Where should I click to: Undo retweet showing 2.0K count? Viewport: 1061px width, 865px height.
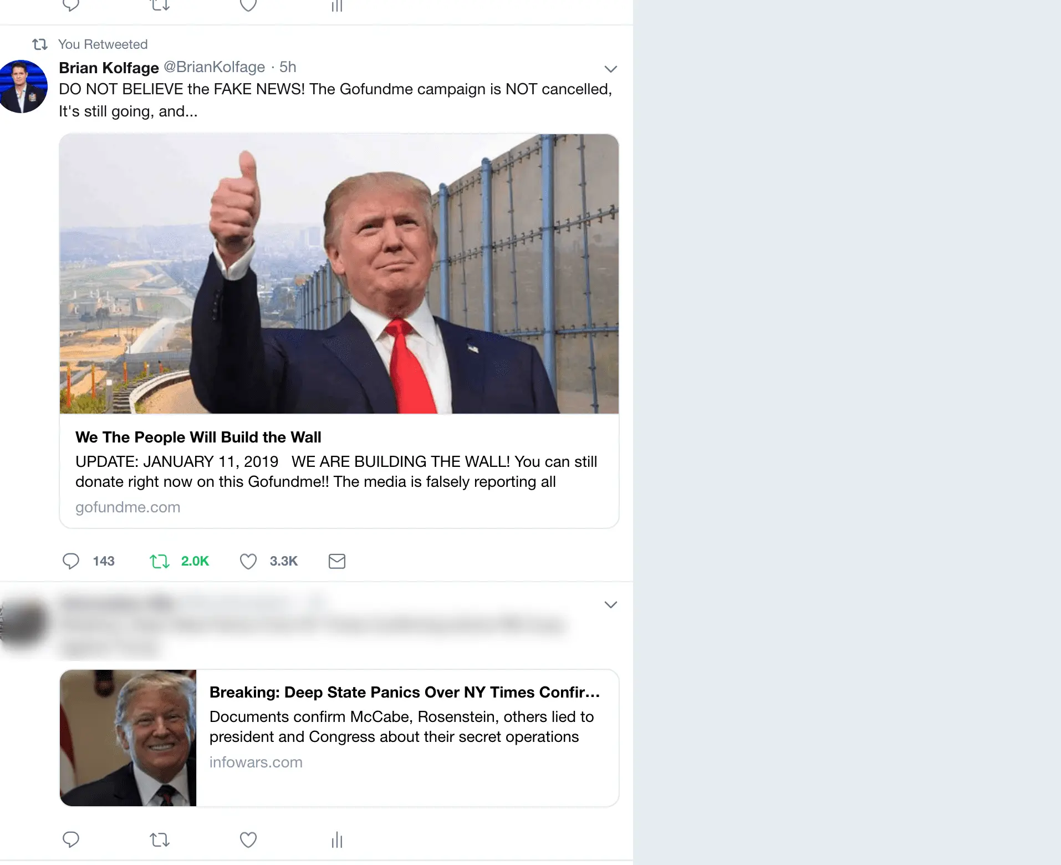(x=160, y=561)
